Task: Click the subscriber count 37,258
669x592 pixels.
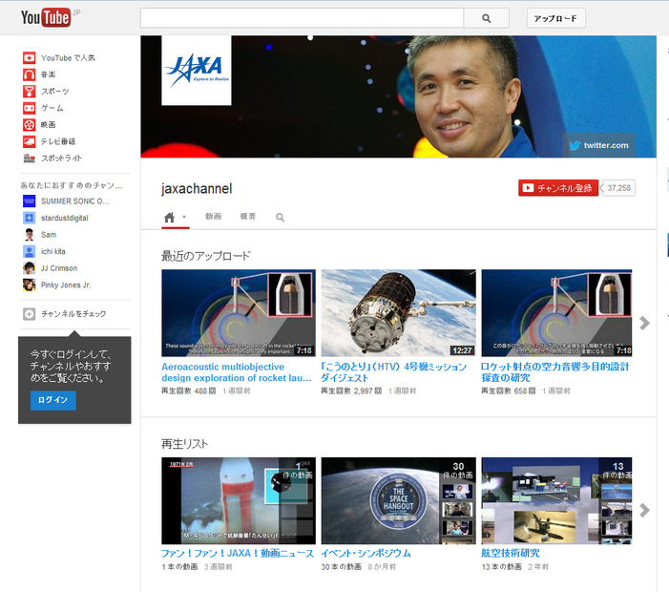Action: (618, 188)
